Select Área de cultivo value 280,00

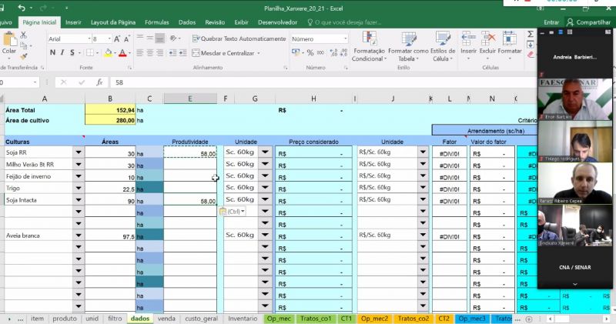110,121
